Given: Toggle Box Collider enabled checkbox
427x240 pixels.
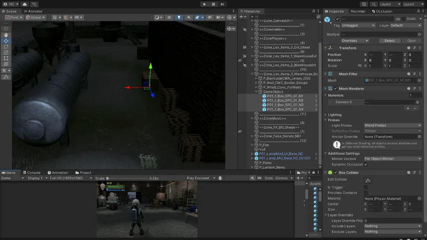Looking at the screenshot, I should (x=335, y=173).
